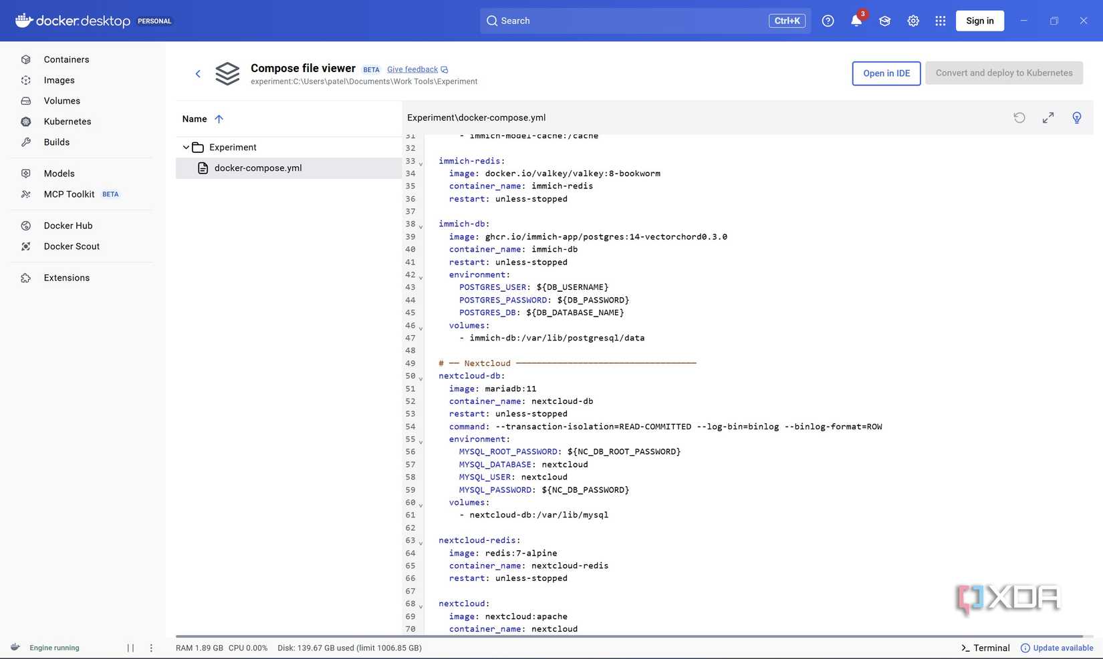Collapse the environment block at line 55
The height and width of the screenshot is (659, 1103).
pos(420,441)
